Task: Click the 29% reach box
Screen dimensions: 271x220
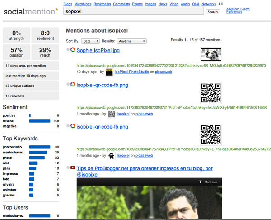Action: (x=45, y=52)
